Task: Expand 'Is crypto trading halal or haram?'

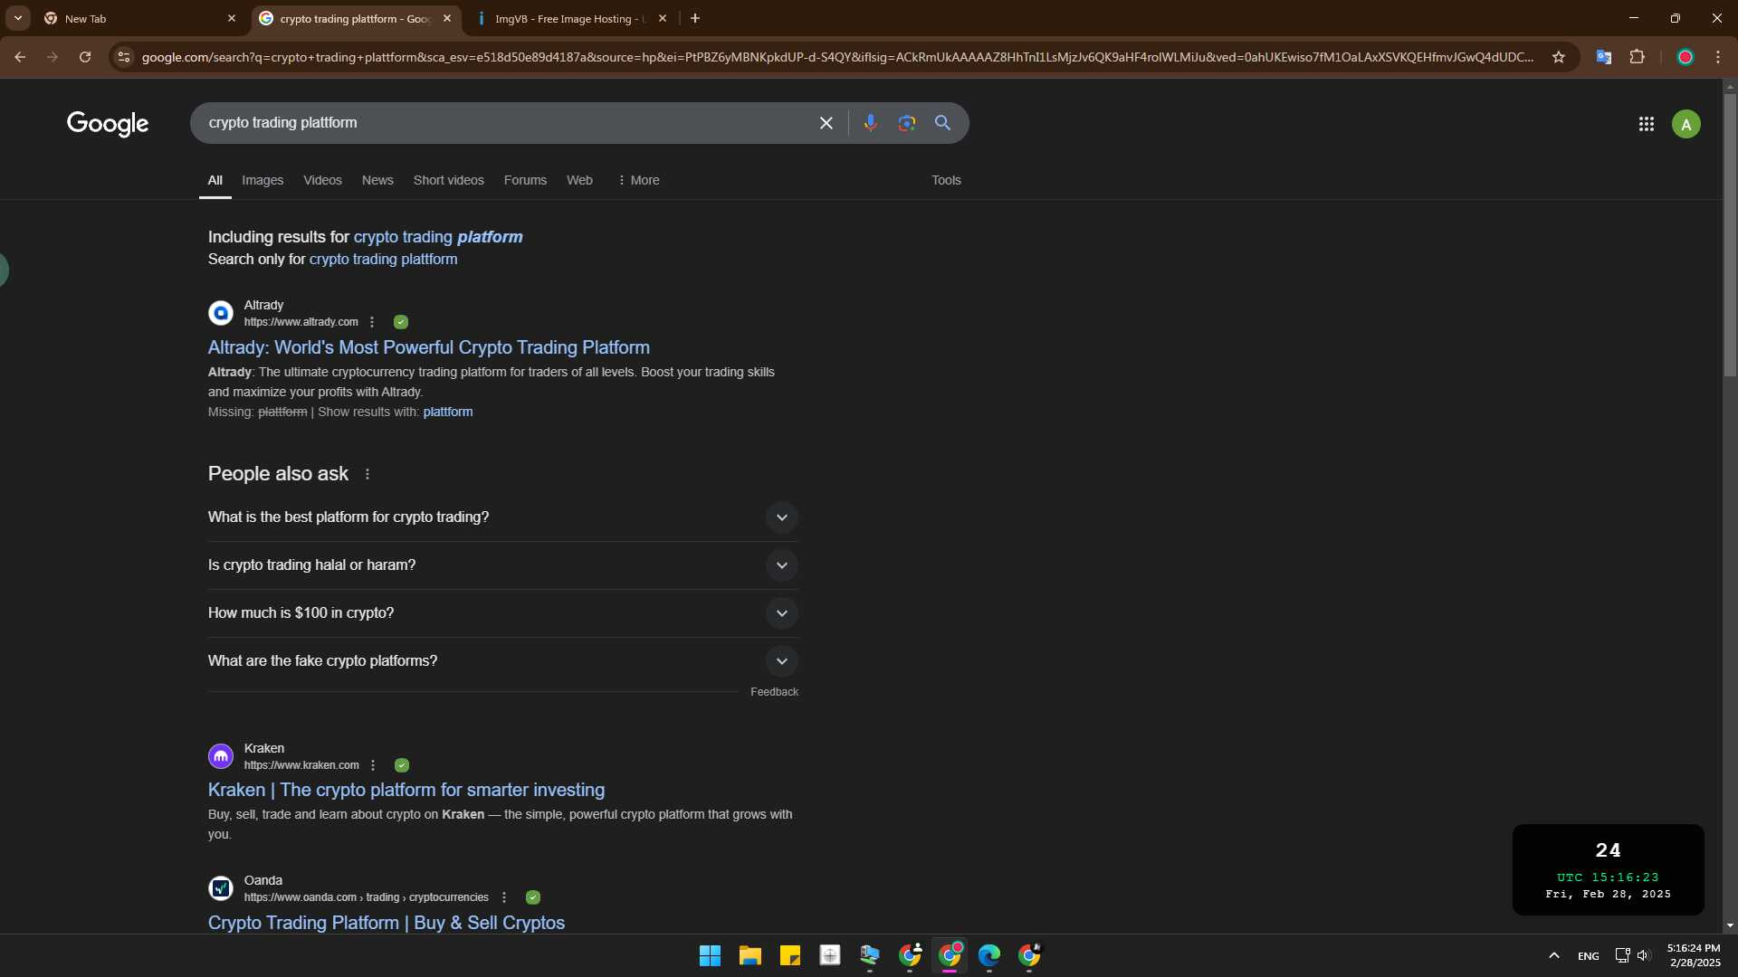Action: click(503, 565)
